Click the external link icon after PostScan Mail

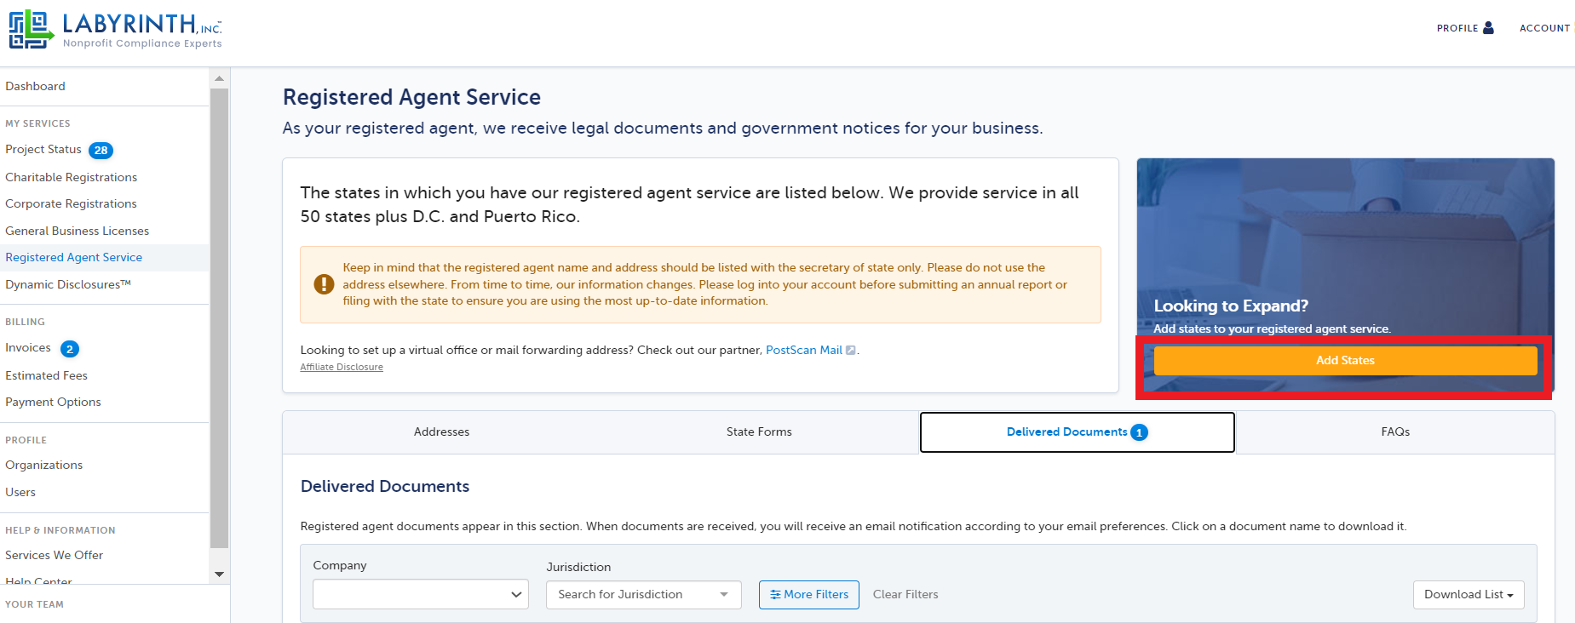850,351
